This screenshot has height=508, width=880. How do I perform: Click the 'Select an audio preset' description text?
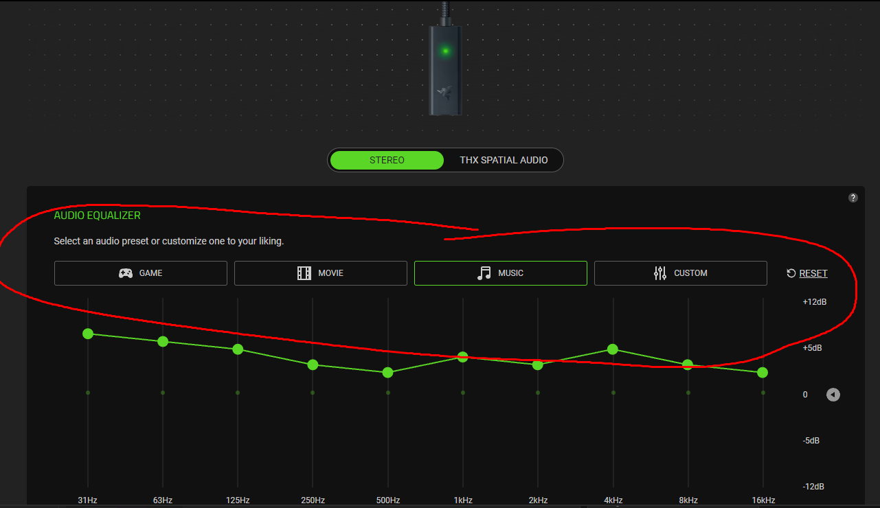pos(169,242)
